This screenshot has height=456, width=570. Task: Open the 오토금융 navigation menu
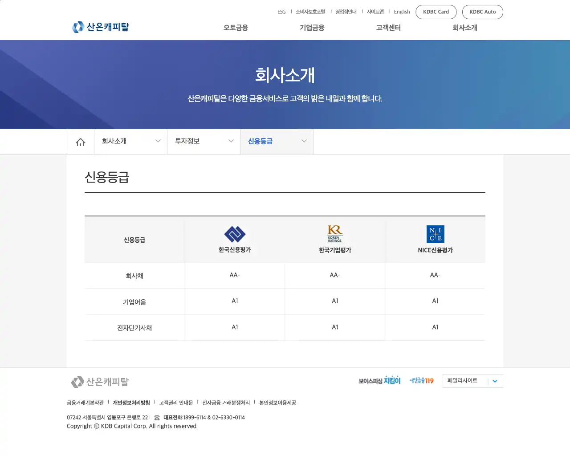point(235,28)
